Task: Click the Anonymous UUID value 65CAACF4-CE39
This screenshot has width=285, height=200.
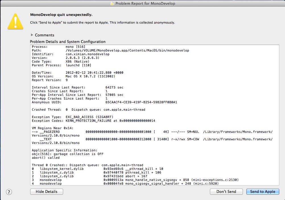Action: tap(141, 102)
